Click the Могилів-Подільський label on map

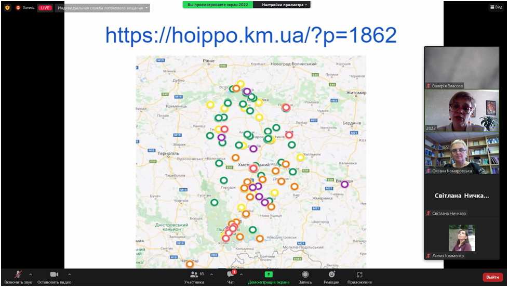tap(303, 247)
